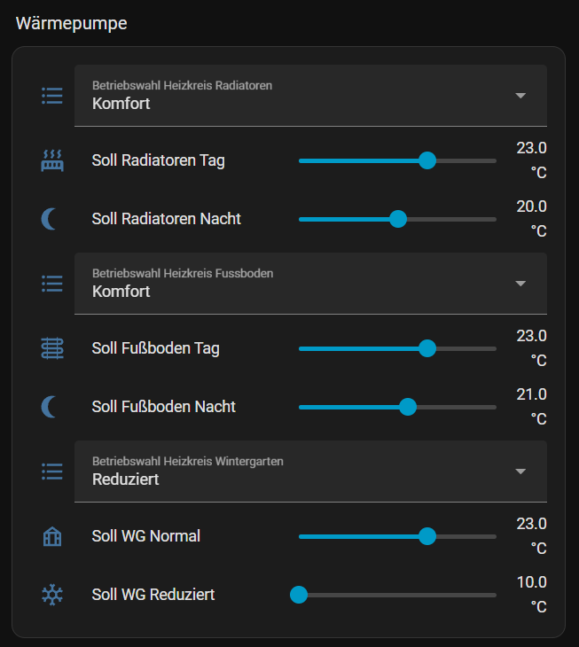Open the Betriebswahl Heizkreis Wintergarten dropdown
The width and height of the screenshot is (579, 647).
pyautogui.click(x=520, y=472)
